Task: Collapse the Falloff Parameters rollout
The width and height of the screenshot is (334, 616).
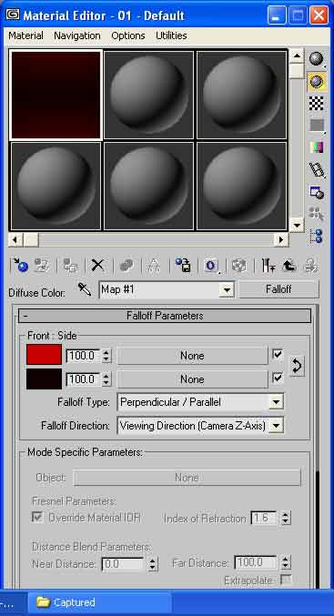Action: 165,316
